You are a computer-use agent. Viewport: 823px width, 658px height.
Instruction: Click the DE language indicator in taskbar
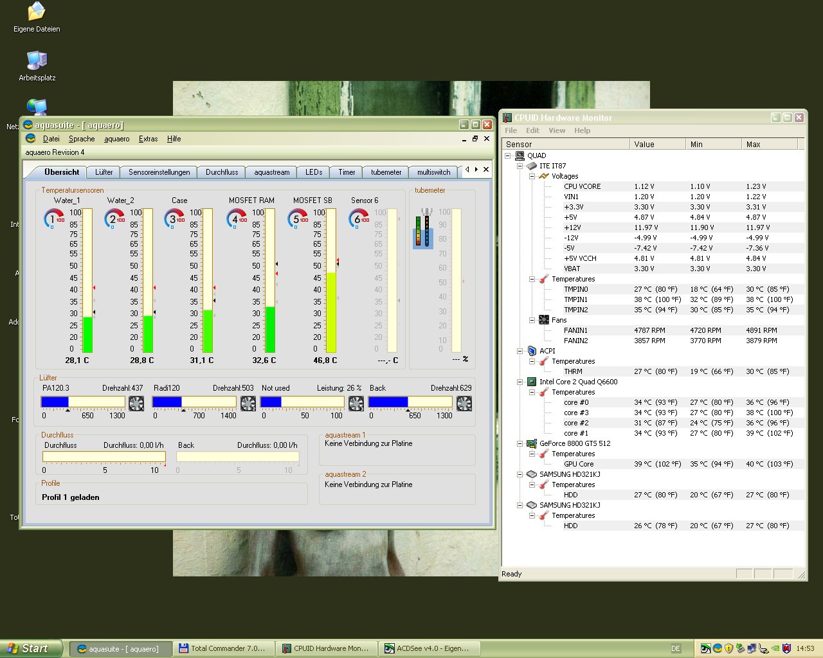[676, 648]
